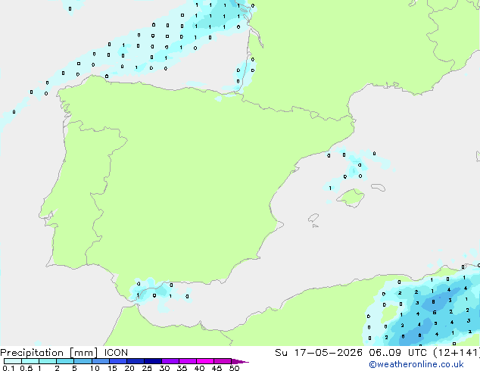
Task: Click the legend swatch between 2 and 5
Action: coord(65,361)
